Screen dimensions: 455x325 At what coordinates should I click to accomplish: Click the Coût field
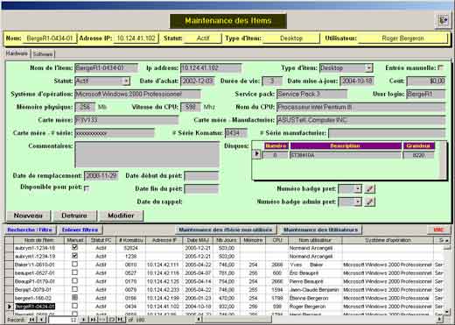pos(426,81)
